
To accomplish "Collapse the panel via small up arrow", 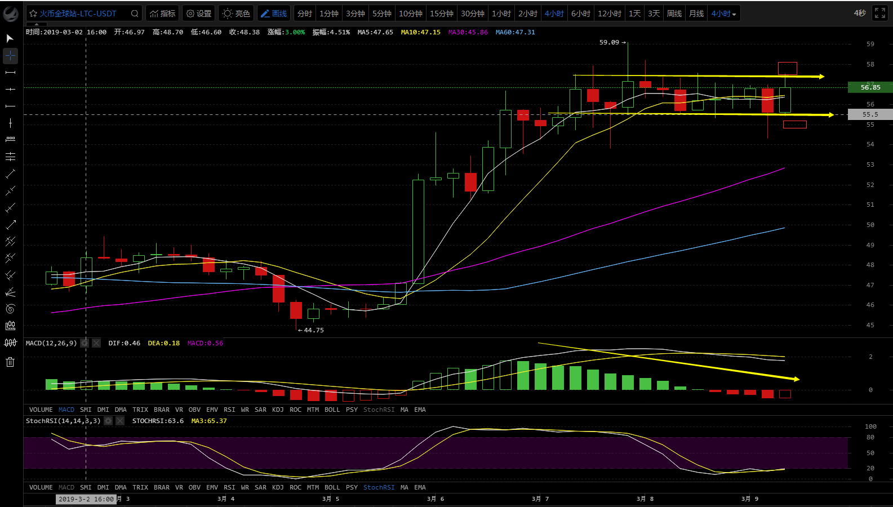I will click(37, 24).
